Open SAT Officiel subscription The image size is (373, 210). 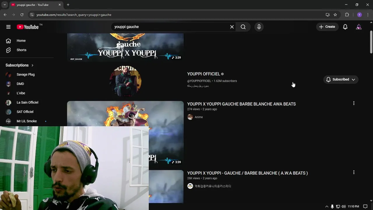[x=25, y=112]
